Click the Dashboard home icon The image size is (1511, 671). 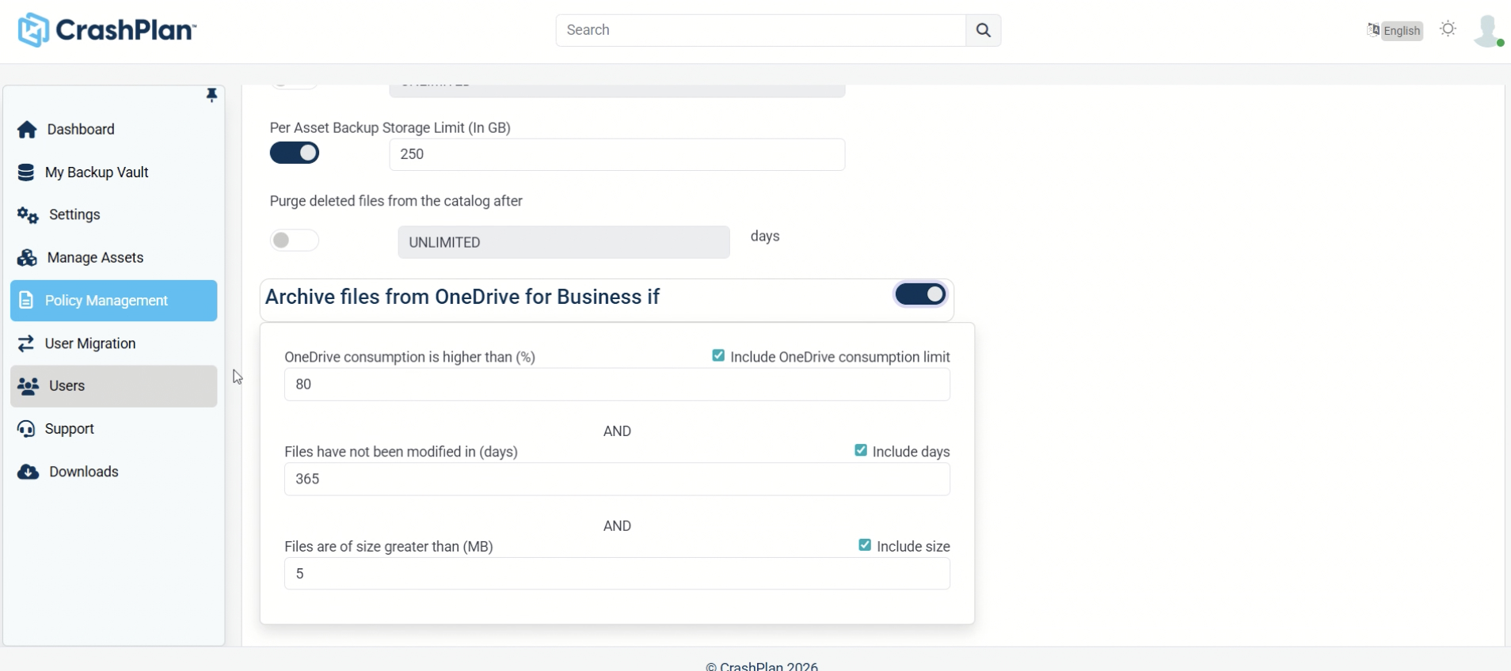tap(27, 130)
